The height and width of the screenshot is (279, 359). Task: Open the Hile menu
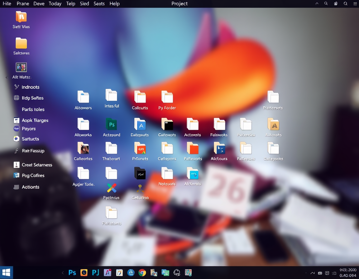tap(7, 4)
